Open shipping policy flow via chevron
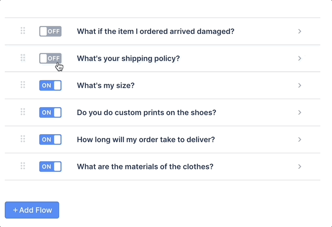 click(x=300, y=58)
